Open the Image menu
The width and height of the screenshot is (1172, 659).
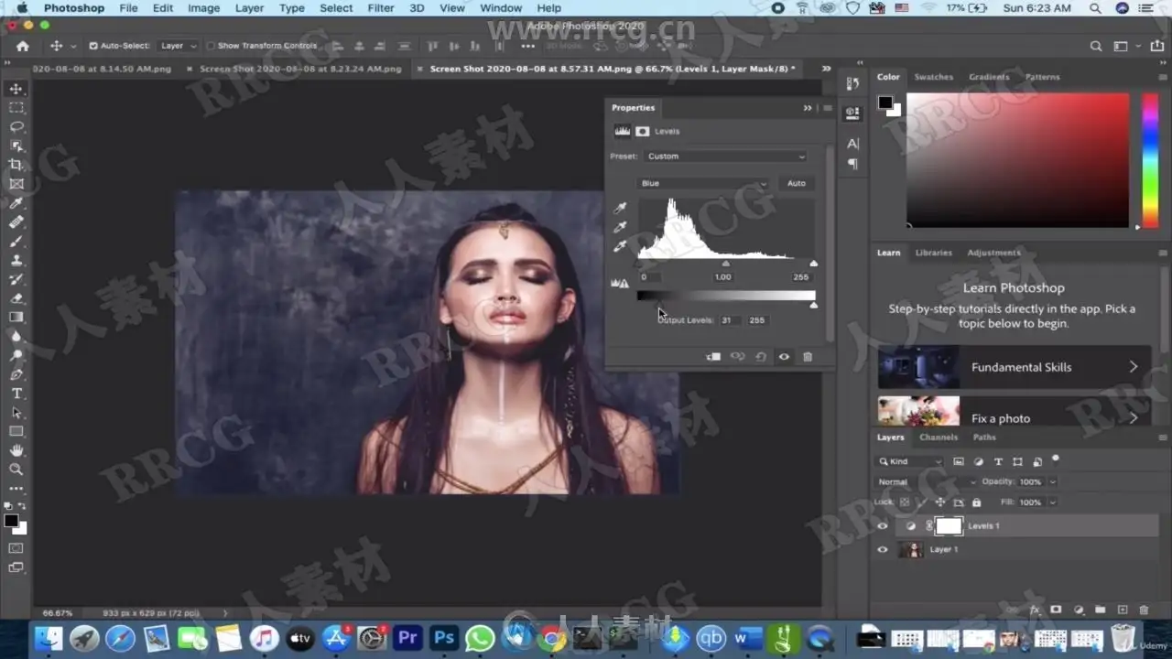[203, 8]
